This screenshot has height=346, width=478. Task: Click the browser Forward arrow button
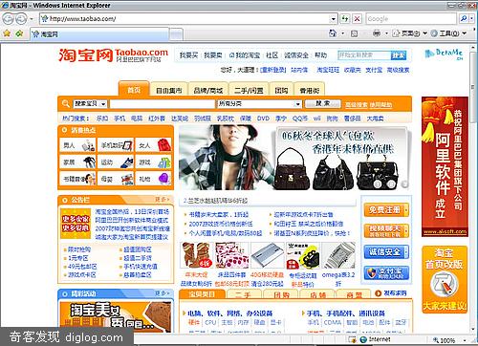pyautogui.click(x=21, y=19)
